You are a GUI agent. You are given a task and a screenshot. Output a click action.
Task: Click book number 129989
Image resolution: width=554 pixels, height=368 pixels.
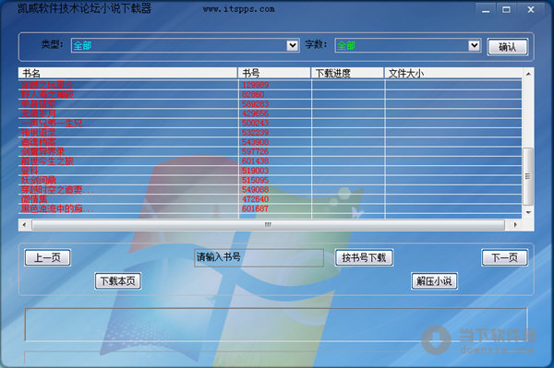click(x=255, y=85)
